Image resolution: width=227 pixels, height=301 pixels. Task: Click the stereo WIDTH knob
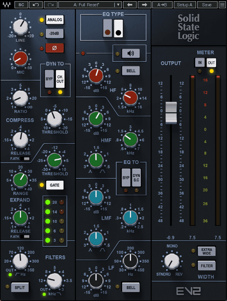coord(172,261)
